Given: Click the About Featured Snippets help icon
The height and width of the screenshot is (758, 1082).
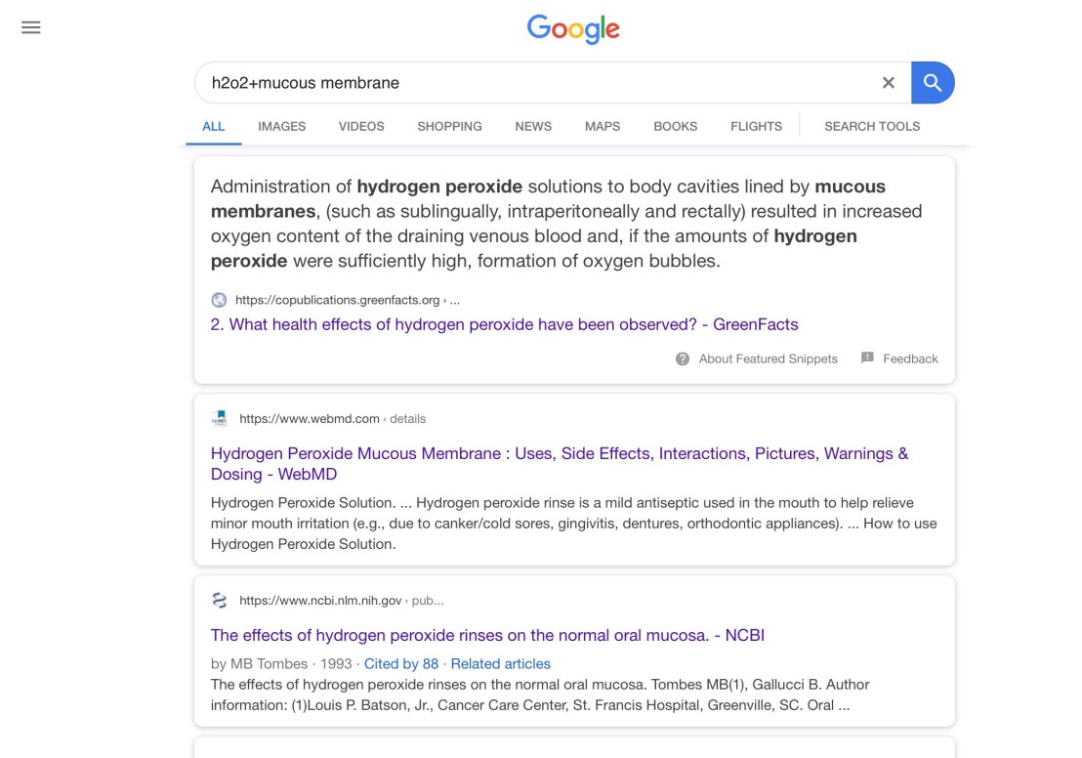Looking at the screenshot, I should [683, 358].
